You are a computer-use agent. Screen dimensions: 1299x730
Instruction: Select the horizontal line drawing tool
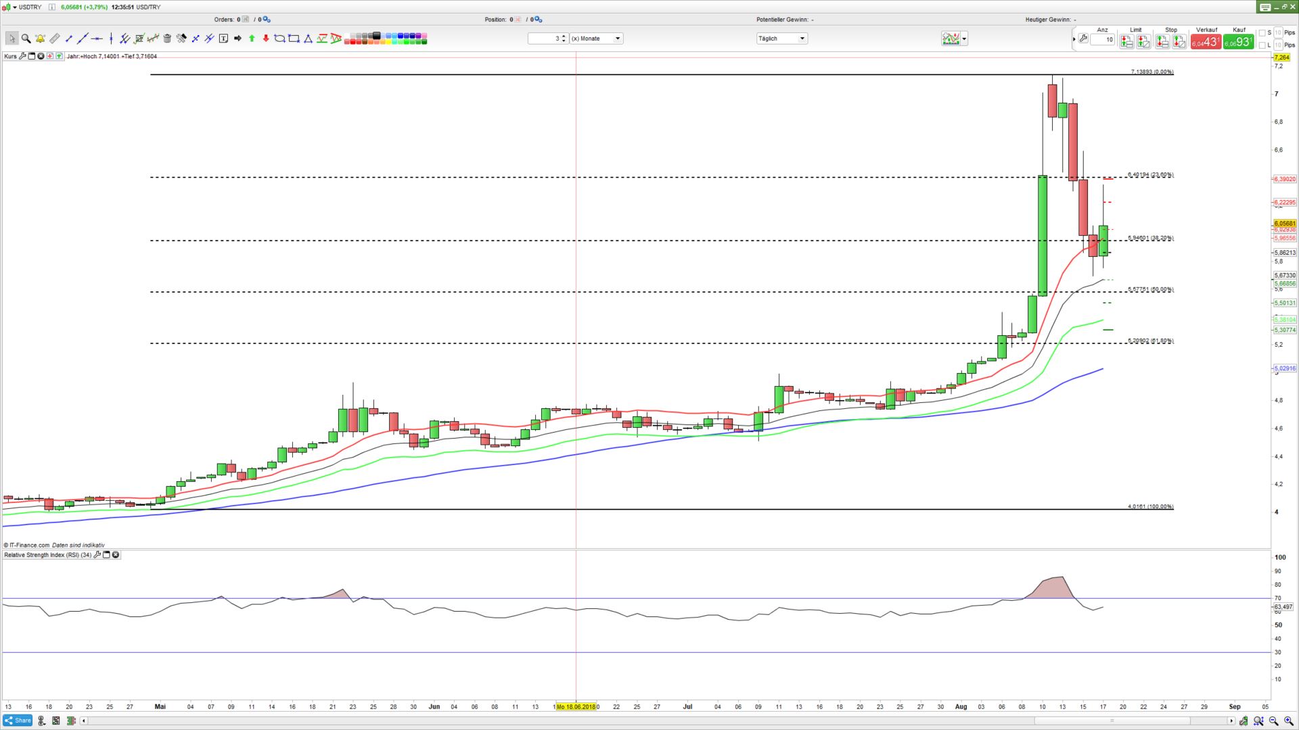(97, 39)
